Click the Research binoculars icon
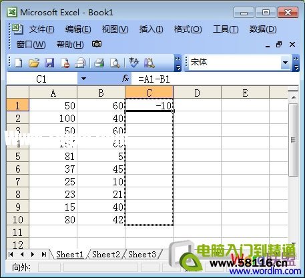This screenshot has width=305, height=278. (149, 63)
